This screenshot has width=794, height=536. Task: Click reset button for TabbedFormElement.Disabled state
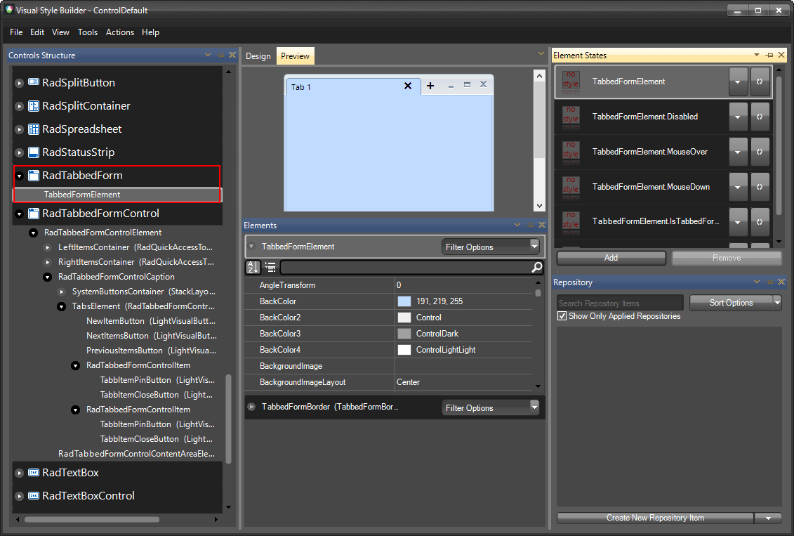point(760,117)
